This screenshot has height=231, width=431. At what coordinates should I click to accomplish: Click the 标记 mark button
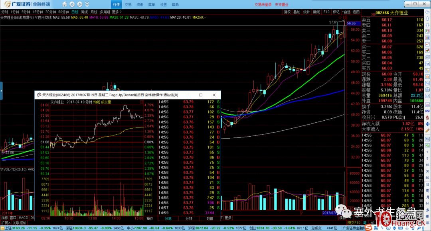click(x=336, y=12)
